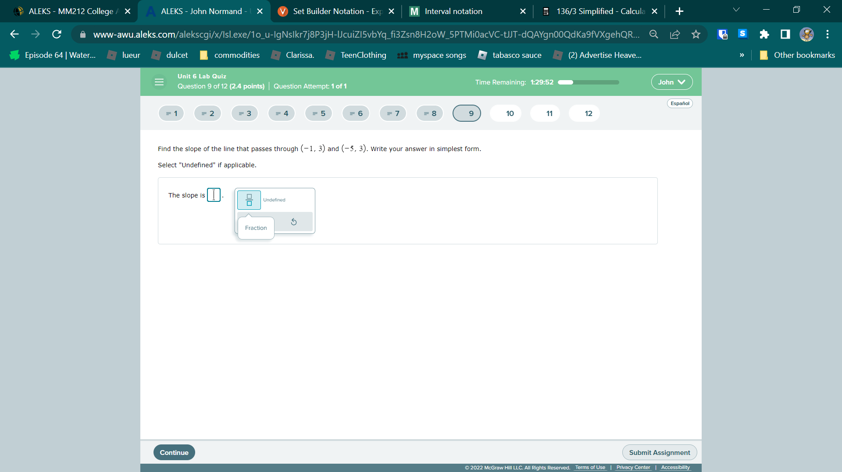Select the Undefined answer option
The image size is (842, 472).
274,200
